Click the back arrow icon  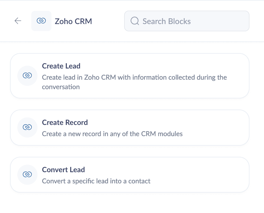[18, 21]
